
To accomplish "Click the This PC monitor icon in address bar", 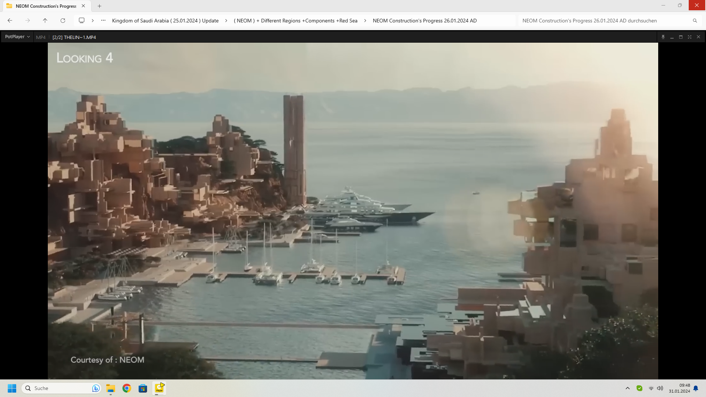I will [x=82, y=21].
